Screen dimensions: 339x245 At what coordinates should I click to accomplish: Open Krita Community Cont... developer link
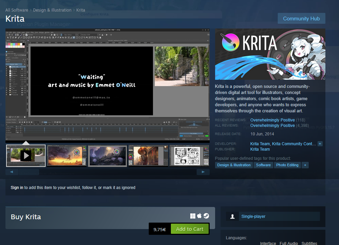(294, 144)
